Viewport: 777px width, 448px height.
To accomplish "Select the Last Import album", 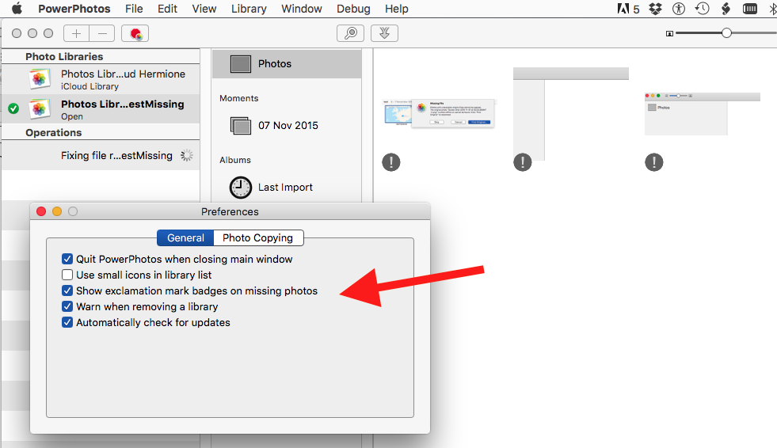I will tap(287, 187).
